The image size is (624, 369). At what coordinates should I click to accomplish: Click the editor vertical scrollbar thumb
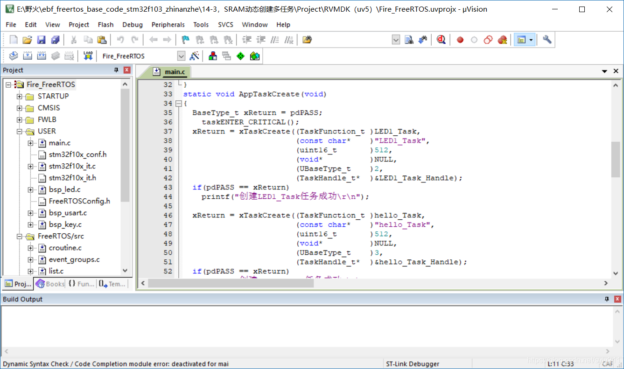pyautogui.click(x=616, y=159)
